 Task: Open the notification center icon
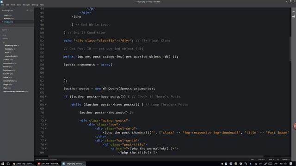[x=291, y=164]
